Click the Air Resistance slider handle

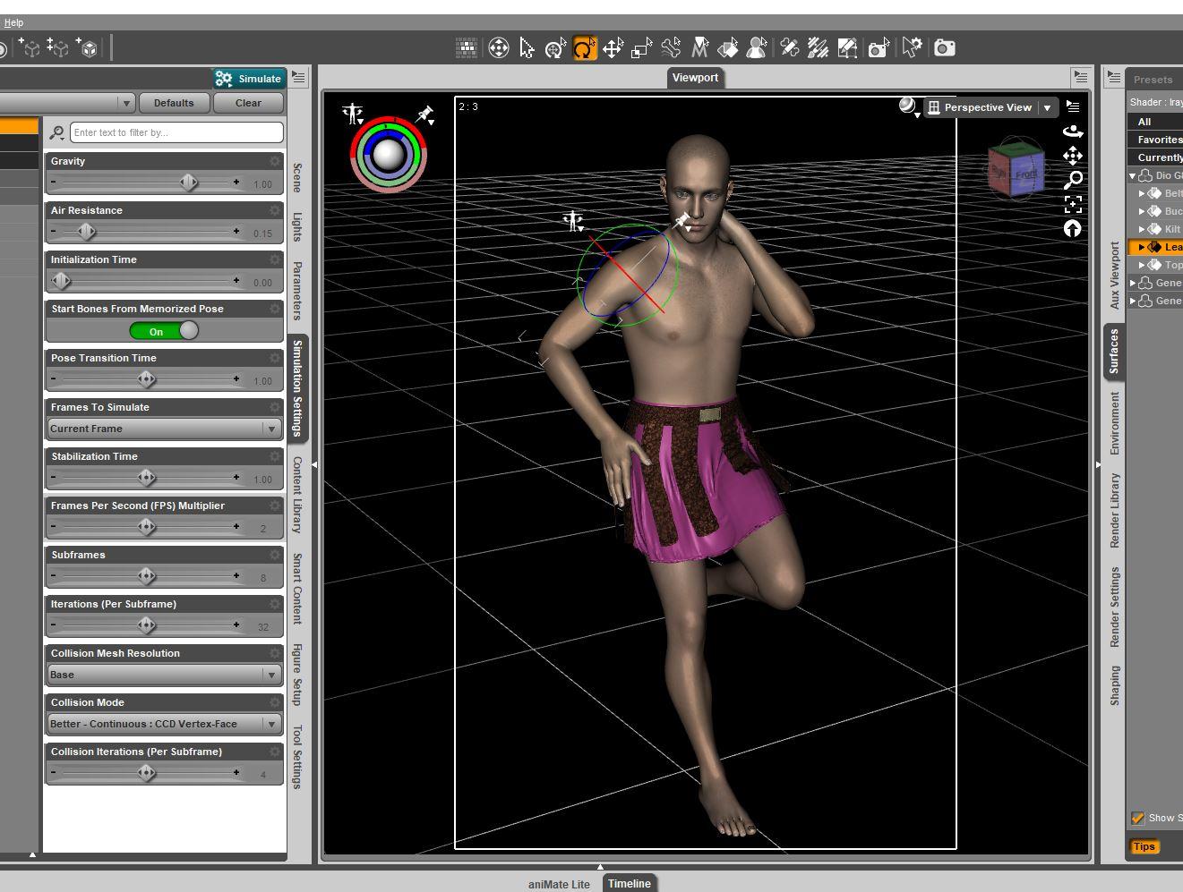coord(86,232)
